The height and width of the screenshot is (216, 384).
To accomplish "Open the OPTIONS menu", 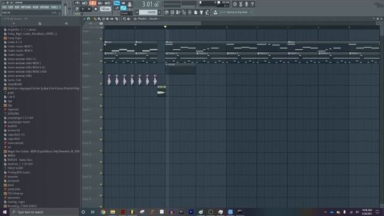I will (44, 7).
